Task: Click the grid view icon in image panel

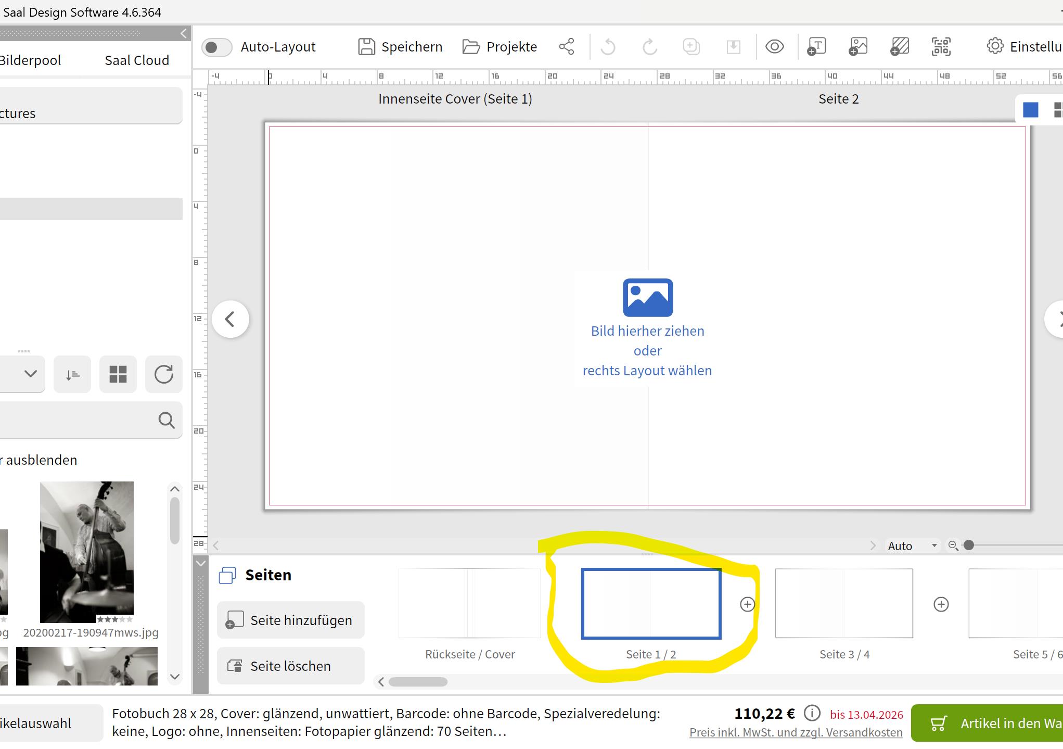Action: [x=118, y=374]
